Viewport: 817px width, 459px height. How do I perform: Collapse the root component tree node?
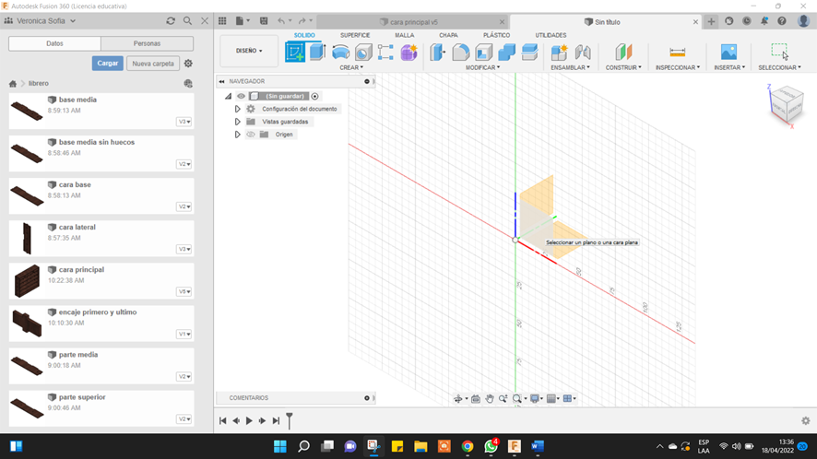point(228,96)
